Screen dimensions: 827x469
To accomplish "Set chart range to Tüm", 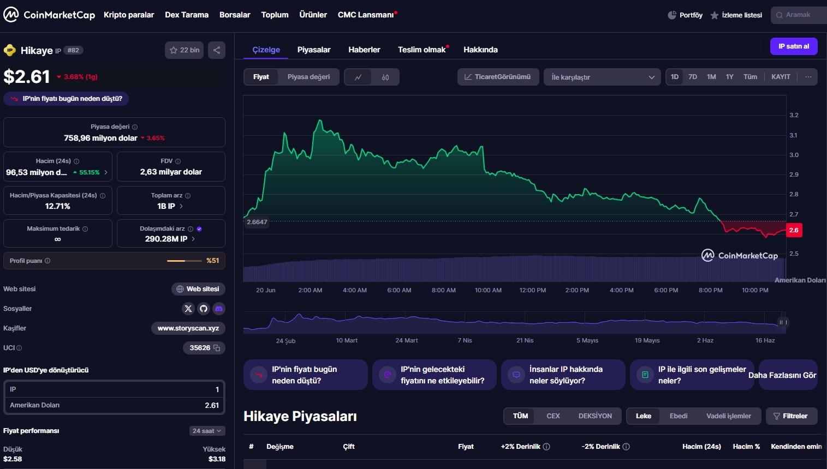I will 750,77.
